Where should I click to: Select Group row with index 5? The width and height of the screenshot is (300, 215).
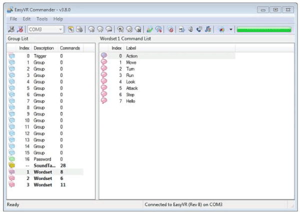(x=45, y=88)
